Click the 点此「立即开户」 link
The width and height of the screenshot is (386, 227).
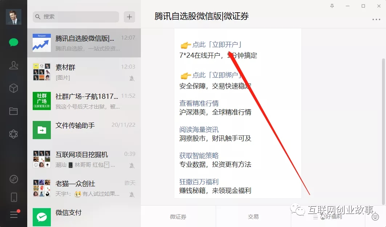217,45
